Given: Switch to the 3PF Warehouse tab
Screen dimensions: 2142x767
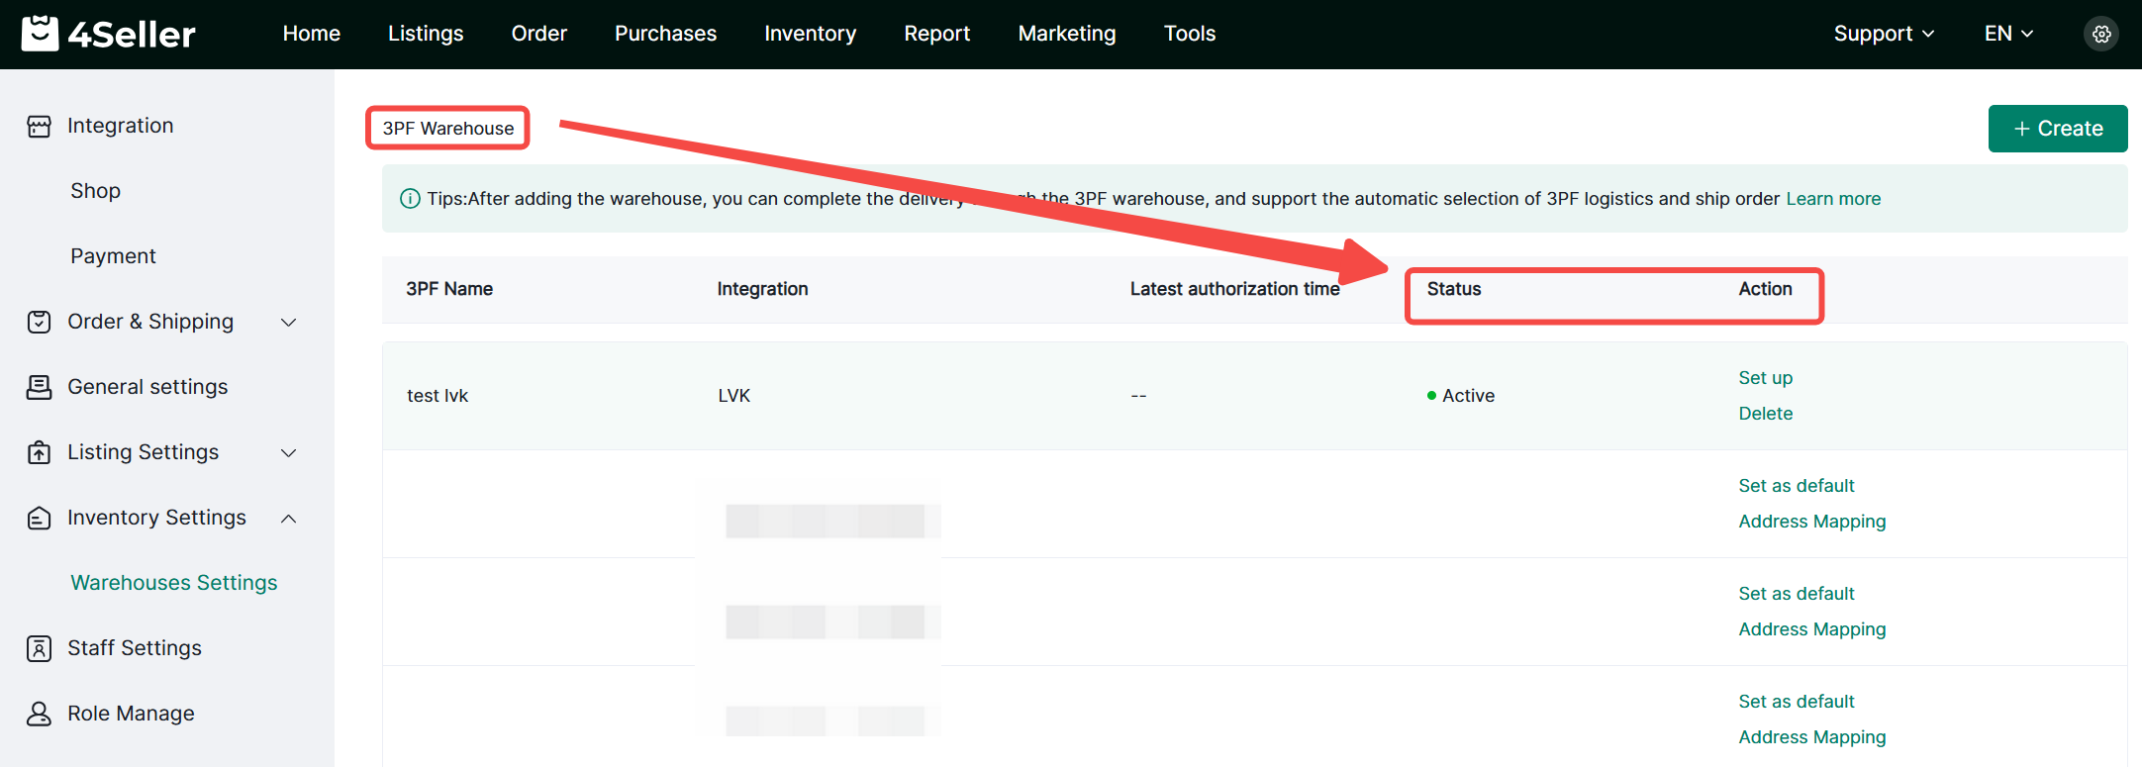Looking at the screenshot, I should [447, 129].
